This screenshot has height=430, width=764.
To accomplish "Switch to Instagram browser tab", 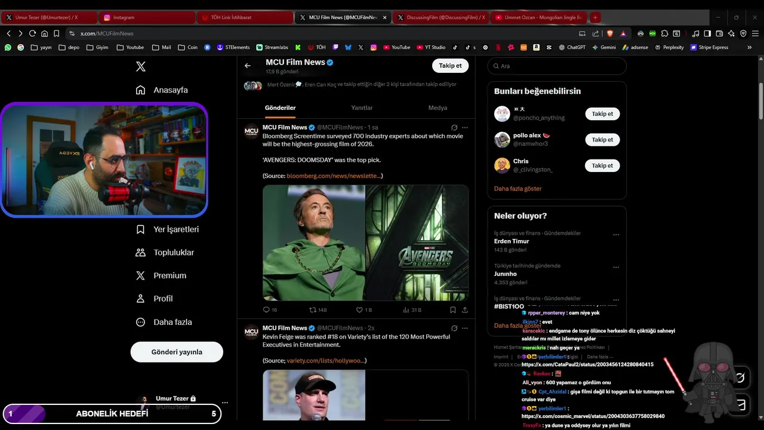I will pos(146,17).
